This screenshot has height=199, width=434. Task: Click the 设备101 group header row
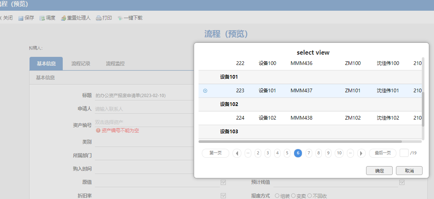pos(310,77)
